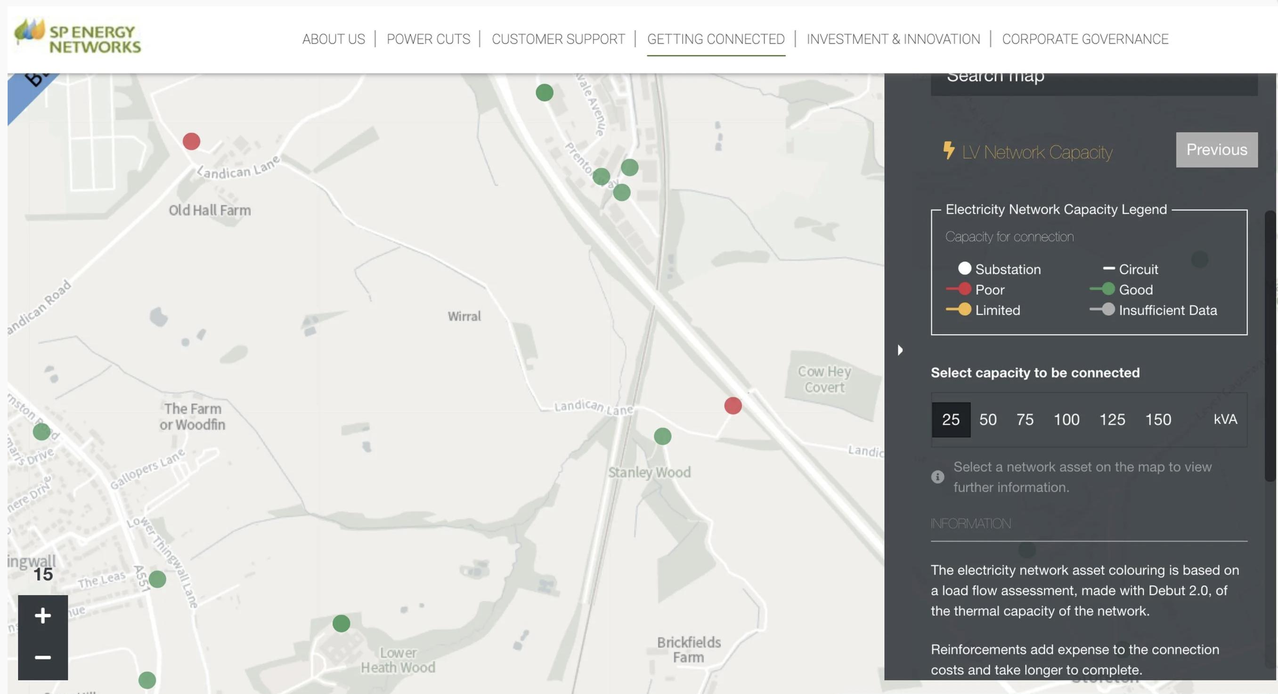Click the LV Network Capacity heading
Image resolution: width=1278 pixels, height=694 pixels.
[x=1037, y=152]
